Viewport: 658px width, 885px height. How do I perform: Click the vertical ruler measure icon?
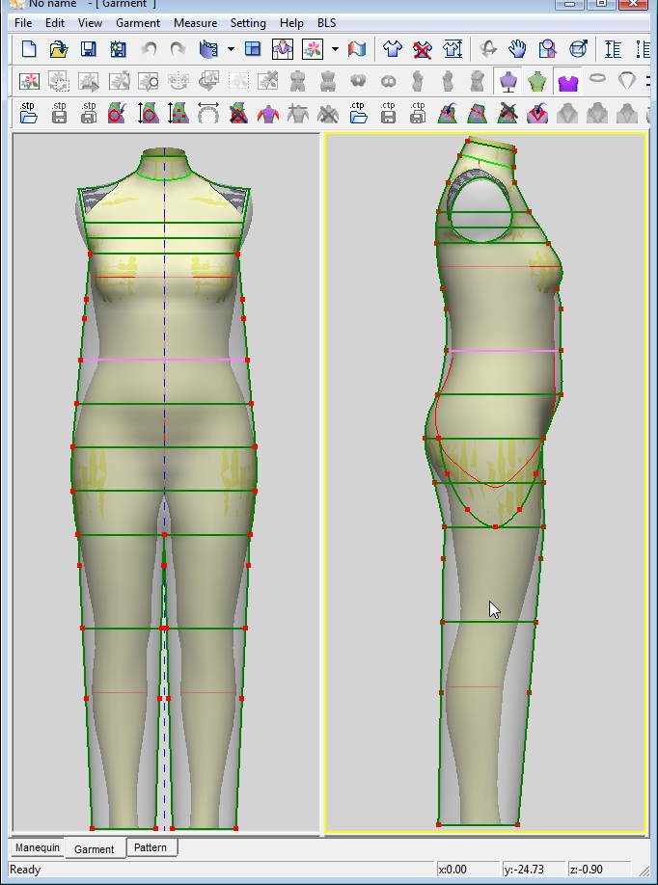click(x=613, y=49)
